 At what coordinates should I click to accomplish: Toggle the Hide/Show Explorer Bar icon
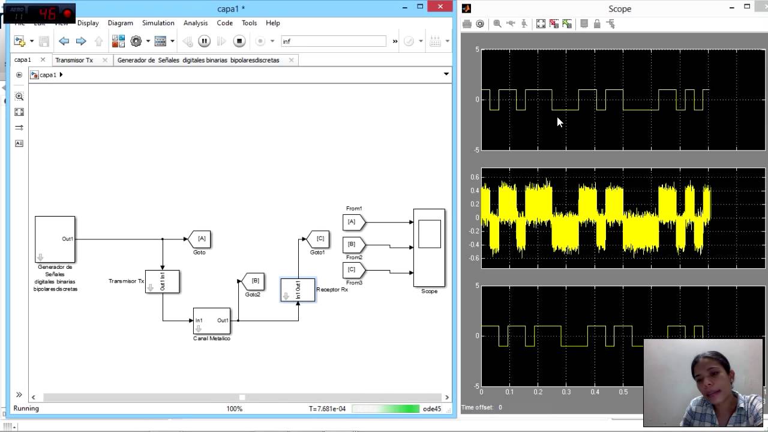(x=19, y=75)
